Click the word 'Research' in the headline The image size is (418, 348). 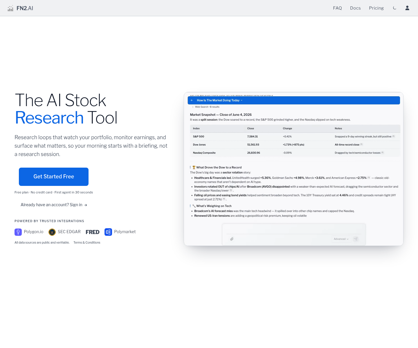pyautogui.click(x=49, y=118)
